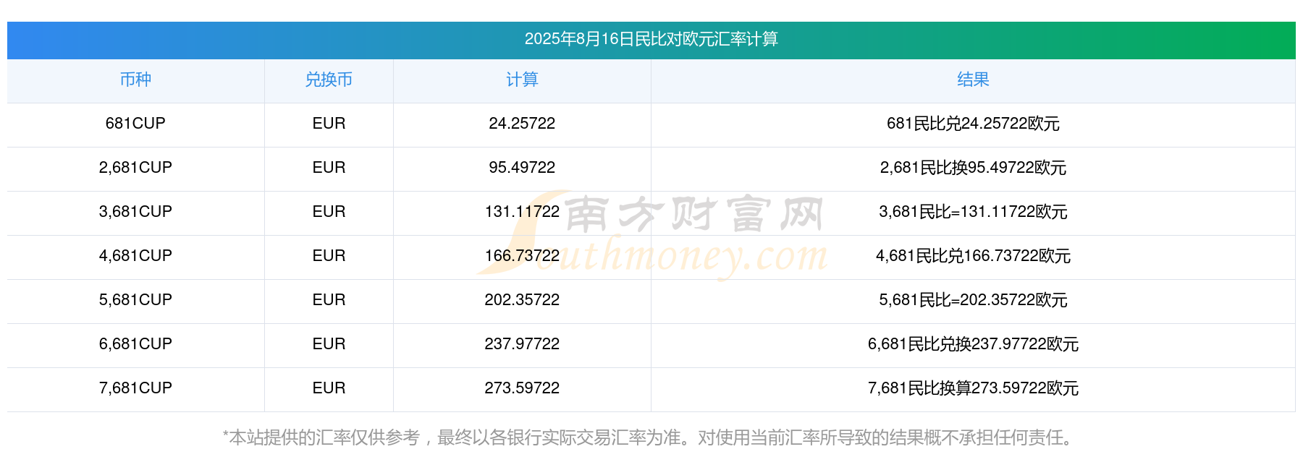Screen dimensions: 1303x470
Task: Select the 4,681CUP cell
Action: point(135,256)
